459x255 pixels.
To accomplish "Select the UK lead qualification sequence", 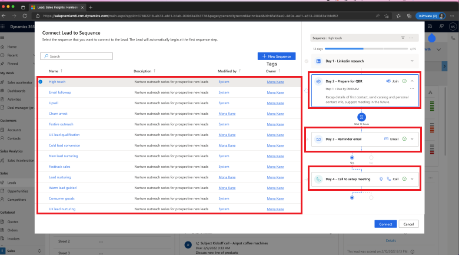I will (x=64, y=135).
